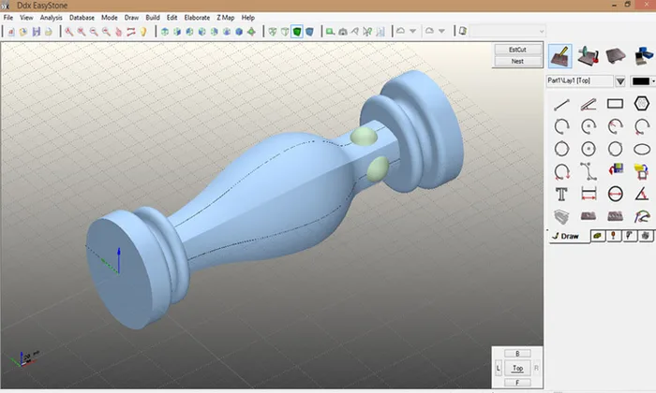Click the zoom out magnifier icon
Screen dimensions: 656x393
point(94,31)
